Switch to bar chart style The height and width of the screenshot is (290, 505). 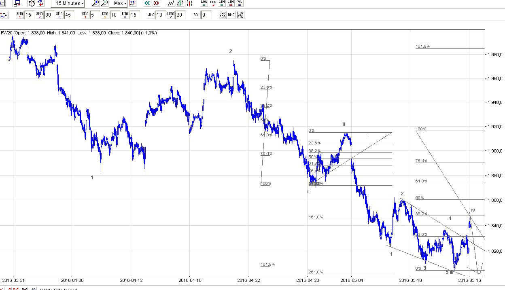click(180, 3)
